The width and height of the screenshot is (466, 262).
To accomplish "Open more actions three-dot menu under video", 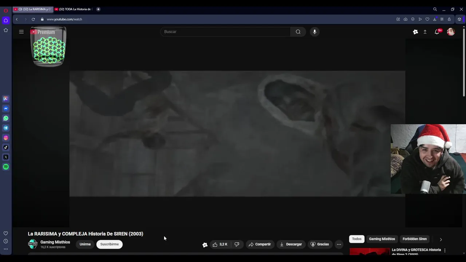I will coord(339,244).
